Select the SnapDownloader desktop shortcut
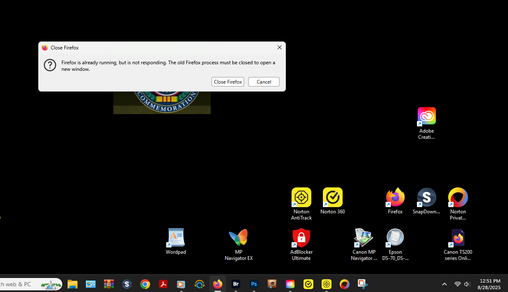Viewport: 508px width, 292px height. pos(426,201)
